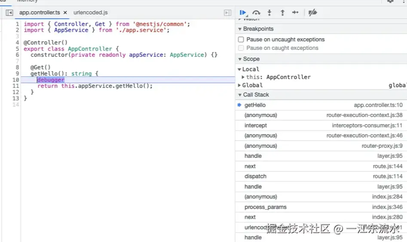
Task: Click the @Controller() decorator text
Action: 46,43
